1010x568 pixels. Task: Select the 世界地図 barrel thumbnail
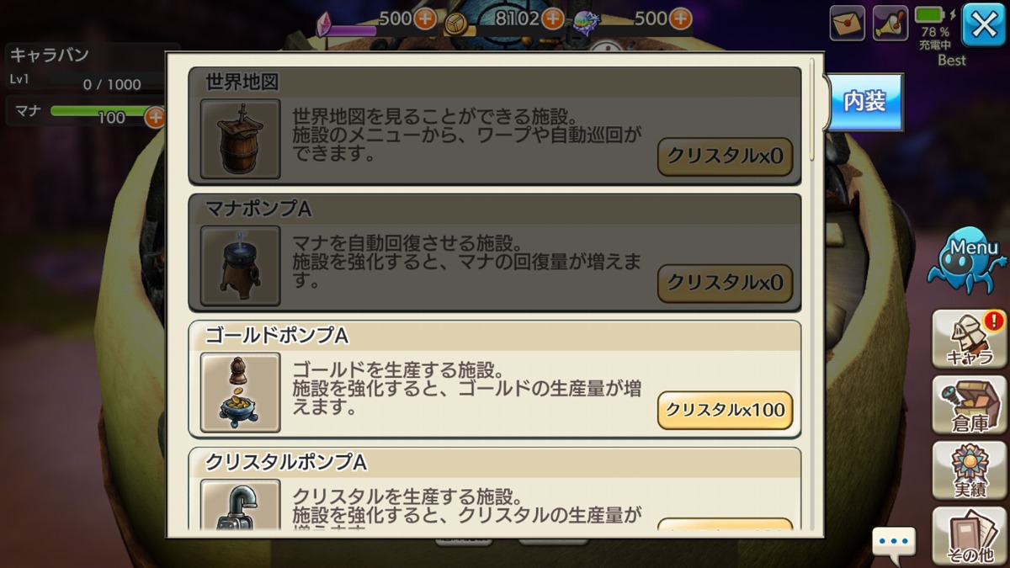(241, 139)
